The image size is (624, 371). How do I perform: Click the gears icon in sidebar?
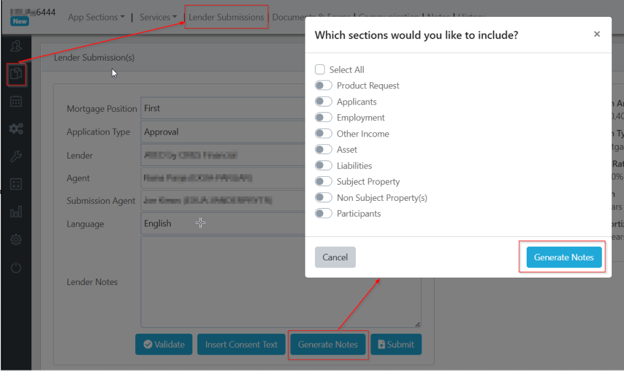[x=16, y=129]
